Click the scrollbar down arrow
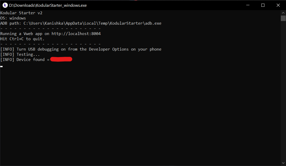The height and width of the screenshot is (166, 286). point(283,163)
